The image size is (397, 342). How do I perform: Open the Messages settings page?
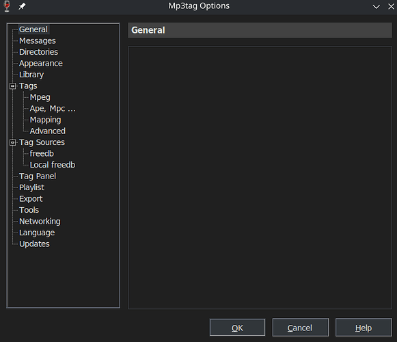click(x=38, y=41)
